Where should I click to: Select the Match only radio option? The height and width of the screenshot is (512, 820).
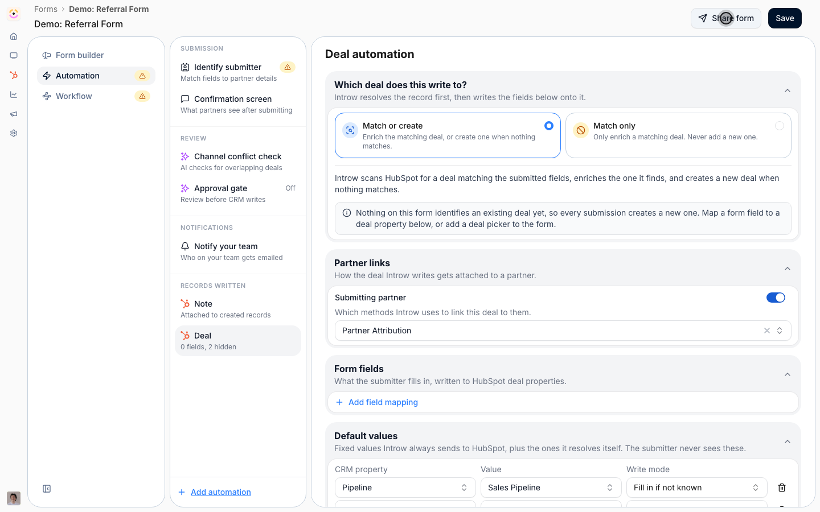[780, 126]
